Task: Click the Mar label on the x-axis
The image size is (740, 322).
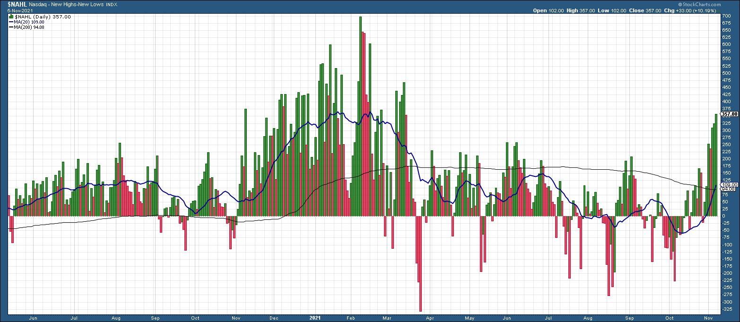Action: tap(388, 318)
